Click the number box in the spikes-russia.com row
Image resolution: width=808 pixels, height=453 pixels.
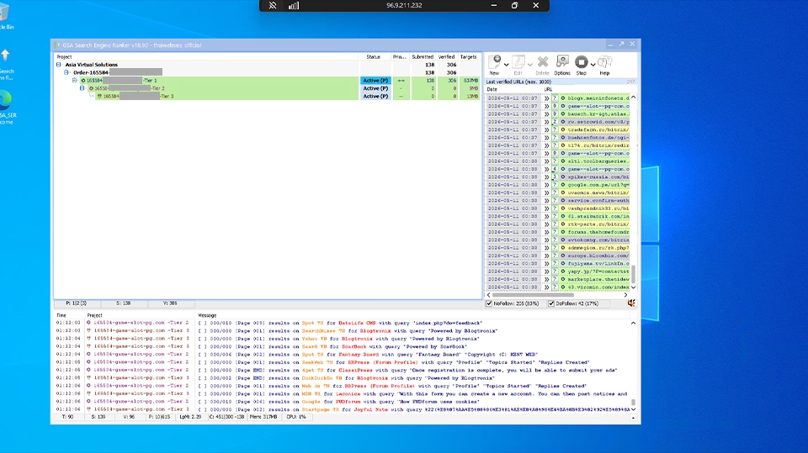555,177
